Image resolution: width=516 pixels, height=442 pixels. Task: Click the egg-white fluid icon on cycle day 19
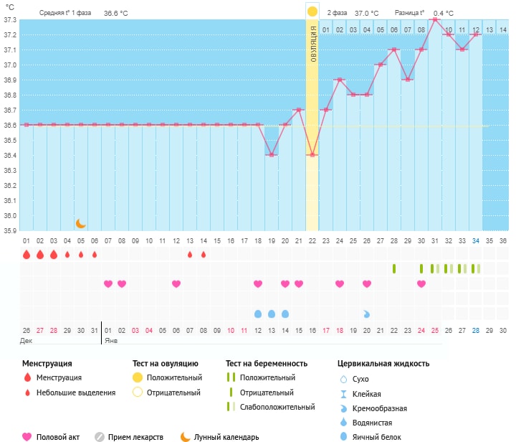click(272, 314)
